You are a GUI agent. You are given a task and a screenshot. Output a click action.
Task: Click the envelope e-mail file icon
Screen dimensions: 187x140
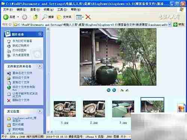point(9,94)
